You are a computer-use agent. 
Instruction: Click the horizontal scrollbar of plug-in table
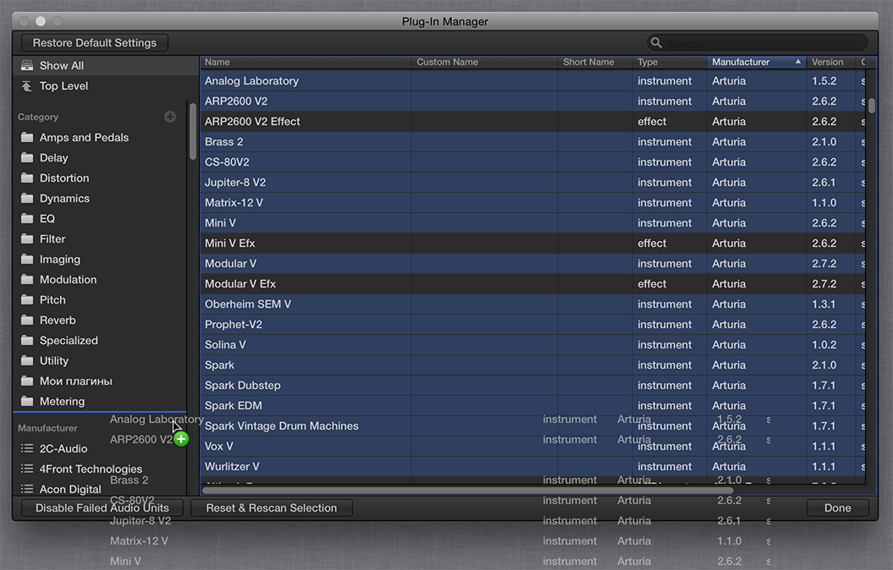pos(467,490)
